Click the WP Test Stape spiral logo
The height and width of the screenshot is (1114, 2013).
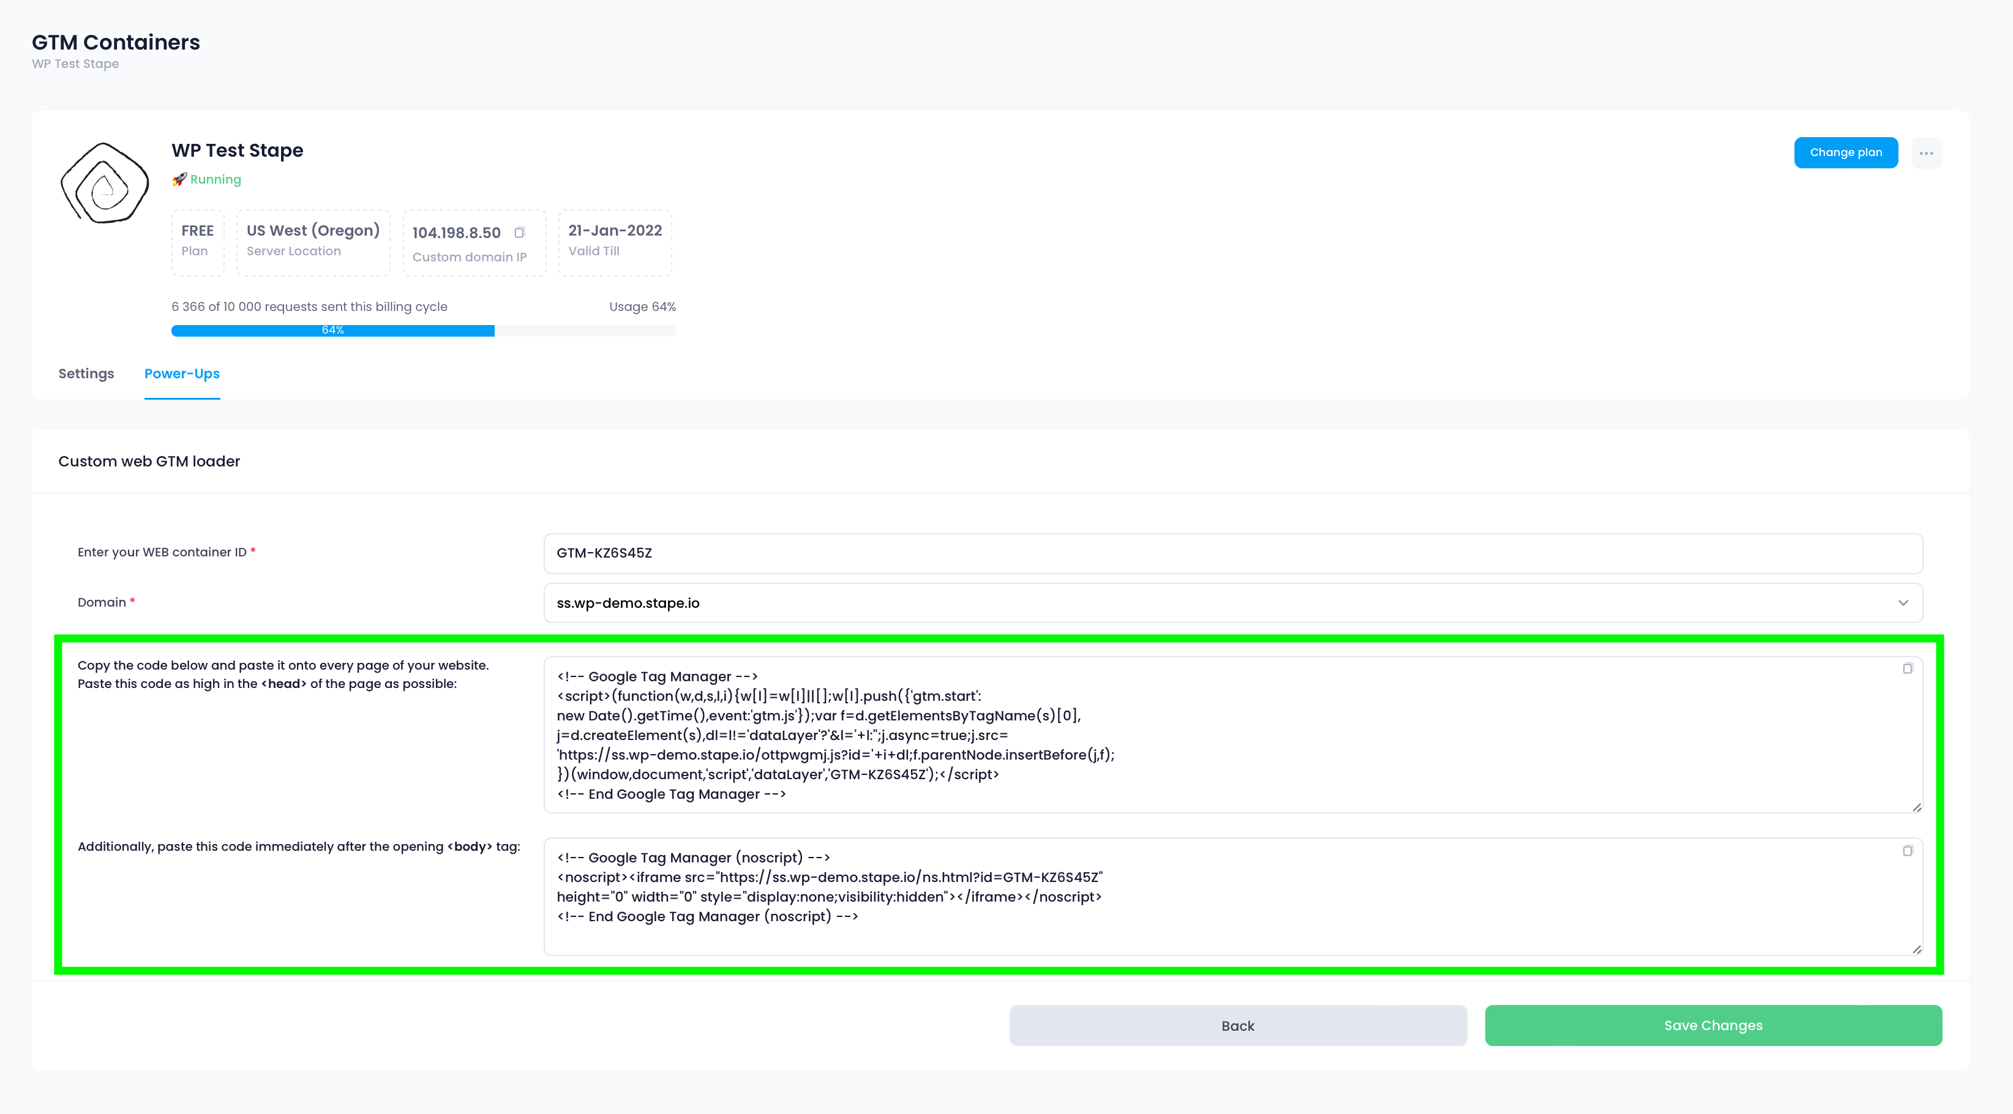point(105,183)
